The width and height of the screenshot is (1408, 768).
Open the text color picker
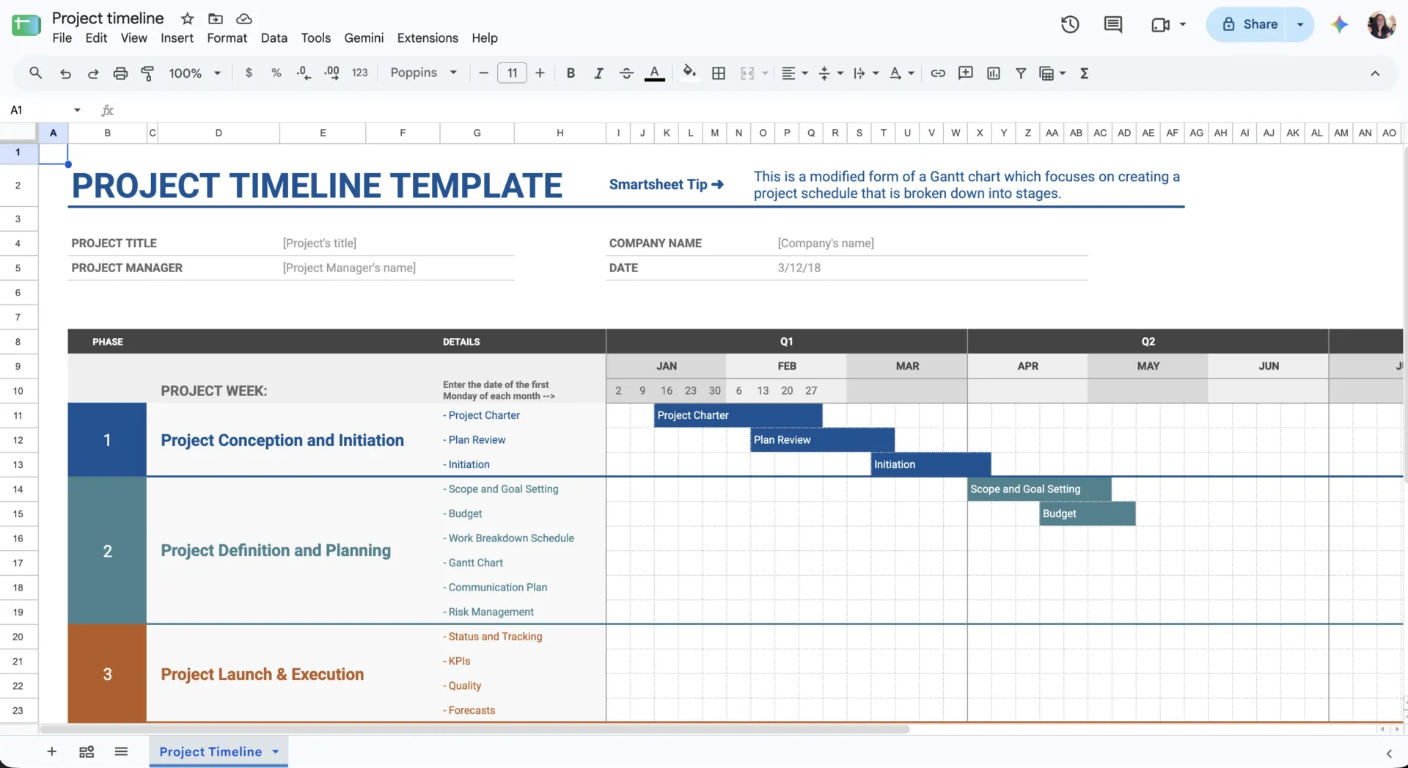click(x=655, y=73)
